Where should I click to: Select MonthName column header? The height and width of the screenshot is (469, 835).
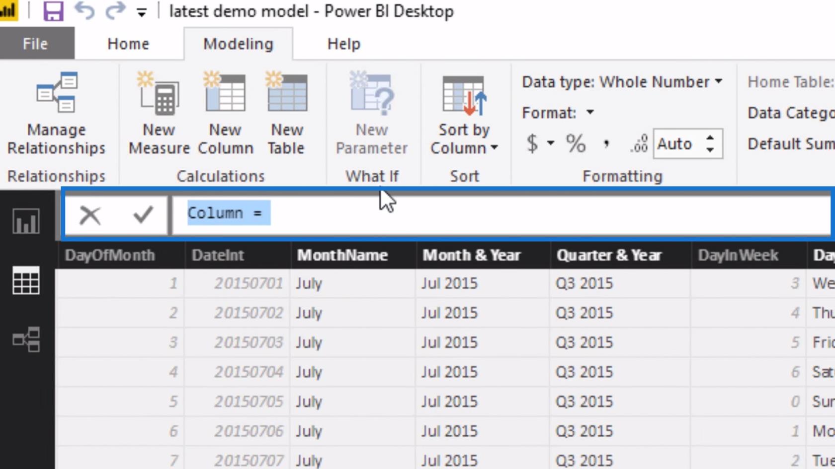pos(342,255)
